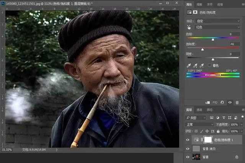Image resolution: width=245 pixels, height=163 pixels.
Task: Switch to the 调整 tab beside 属性
Action: tap(199, 5)
